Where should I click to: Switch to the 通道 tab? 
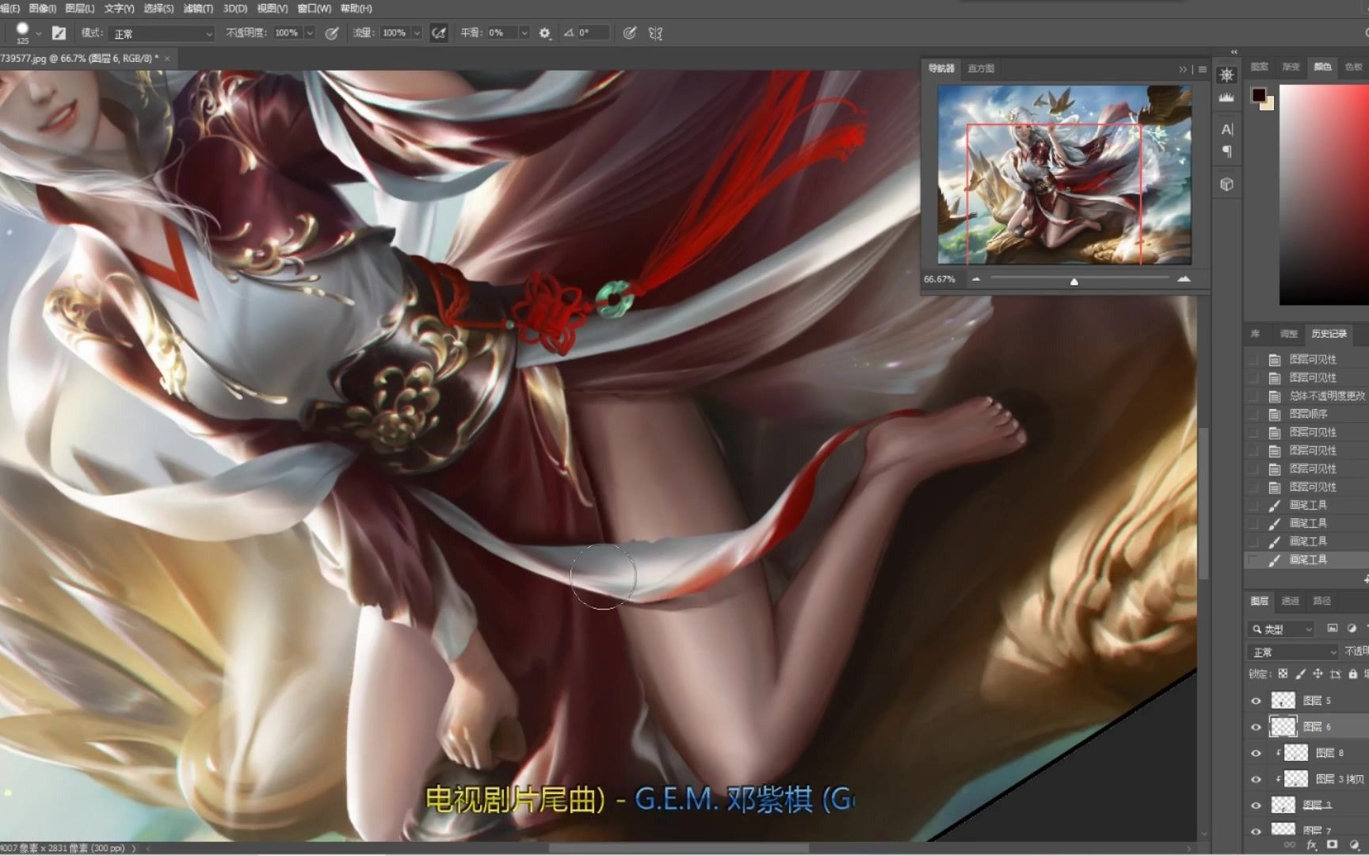1291,601
